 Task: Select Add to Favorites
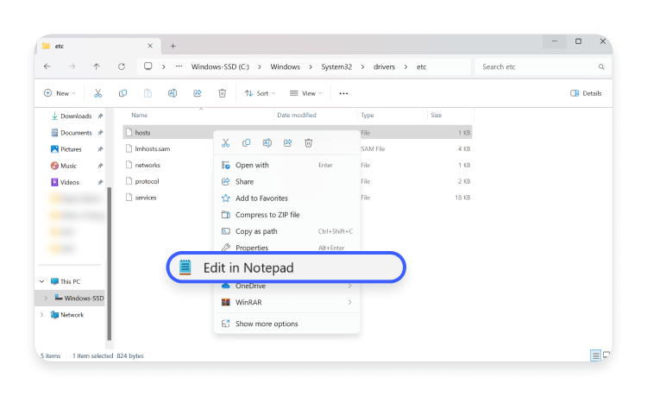pos(286,198)
